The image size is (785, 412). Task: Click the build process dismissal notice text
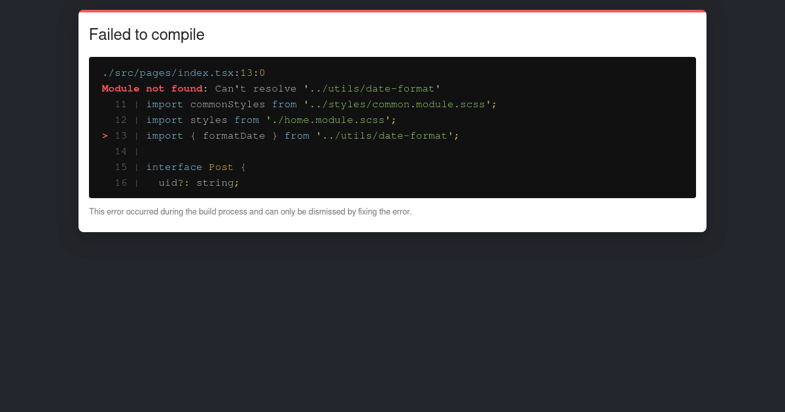tap(251, 211)
